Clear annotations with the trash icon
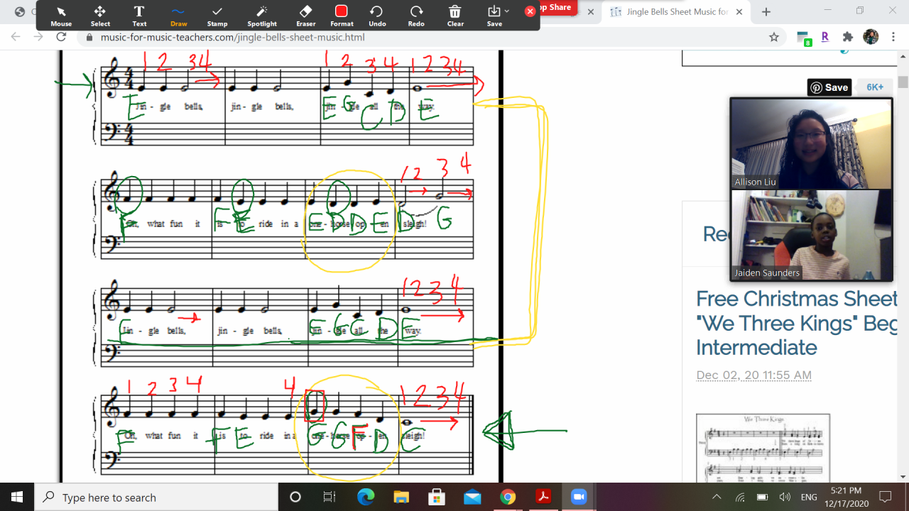The width and height of the screenshot is (909, 511). click(x=455, y=16)
